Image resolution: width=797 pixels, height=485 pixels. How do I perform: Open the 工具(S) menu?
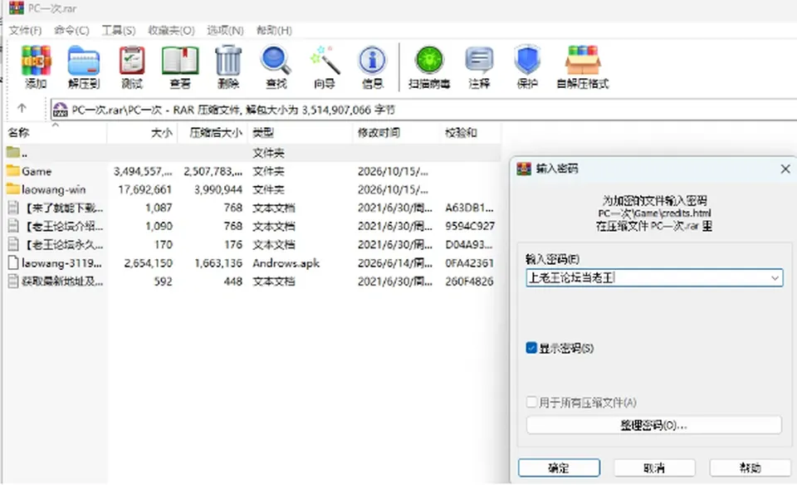[x=119, y=31]
